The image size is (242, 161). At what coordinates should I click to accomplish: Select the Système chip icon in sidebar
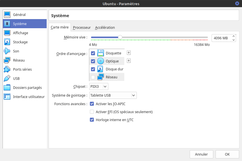7,24
